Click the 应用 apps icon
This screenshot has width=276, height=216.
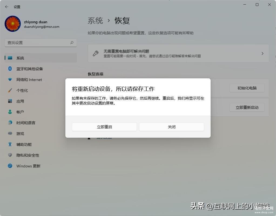(10, 101)
